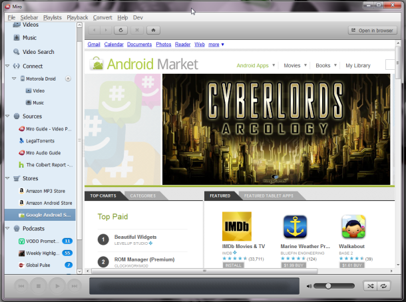Reload the page with the refresh button

[x=120, y=30]
